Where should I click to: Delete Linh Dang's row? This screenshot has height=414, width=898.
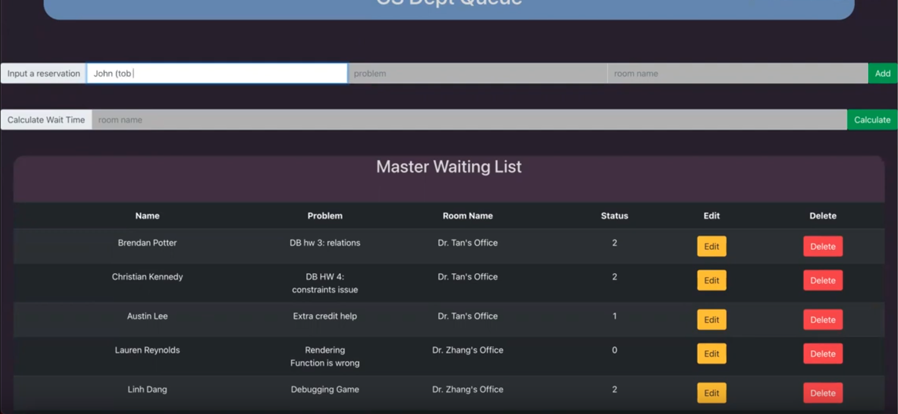pos(823,393)
